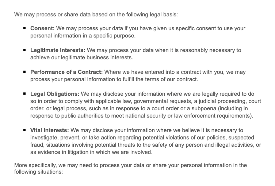This screenshot has height=186, width=275.
Task: Click the bullet marker beside Consent
Action: coord(24,28)
